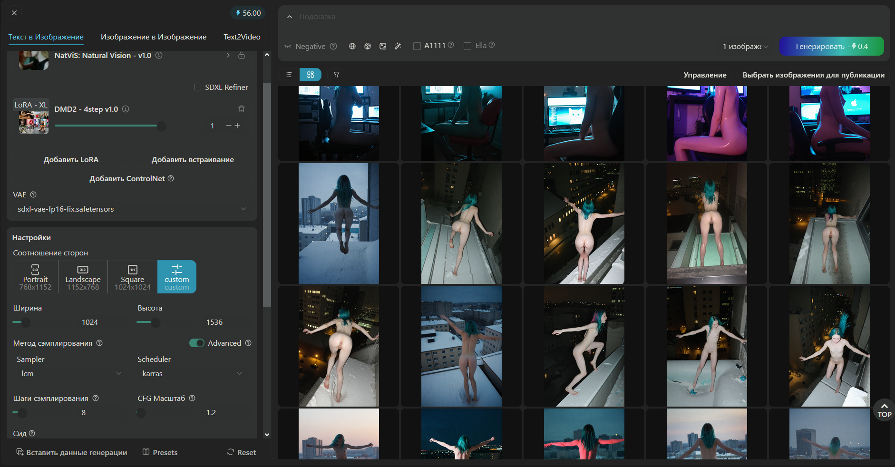Switch to list view layout

pyautogui.click(x=289, y=75)
